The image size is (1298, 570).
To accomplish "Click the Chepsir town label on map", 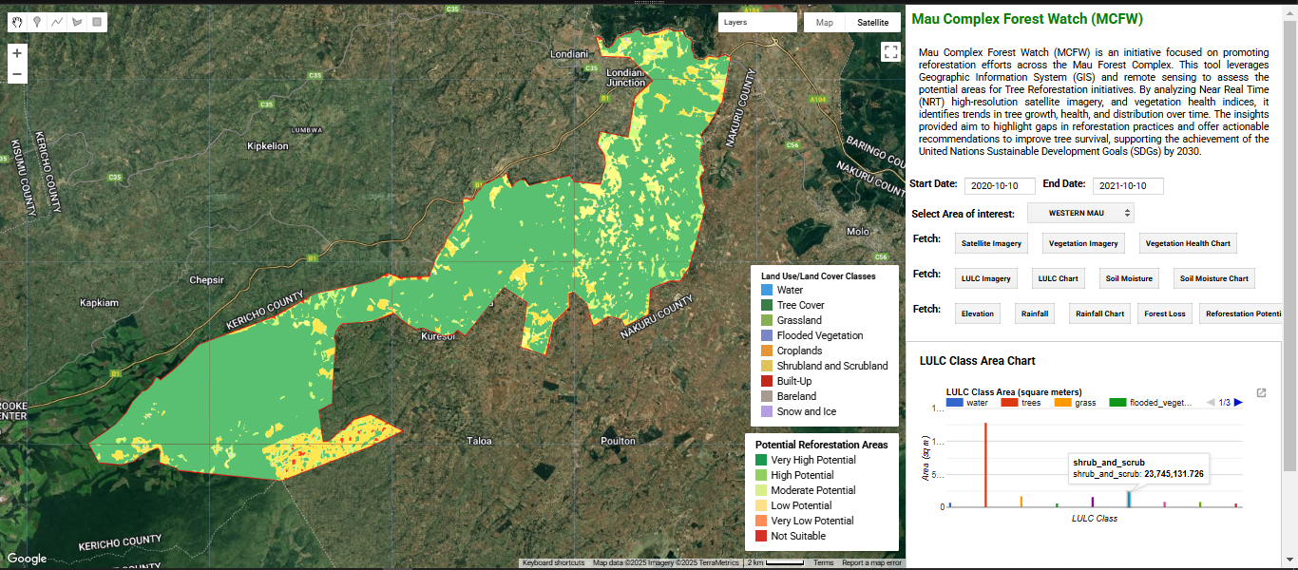I will tap(206, 280).
